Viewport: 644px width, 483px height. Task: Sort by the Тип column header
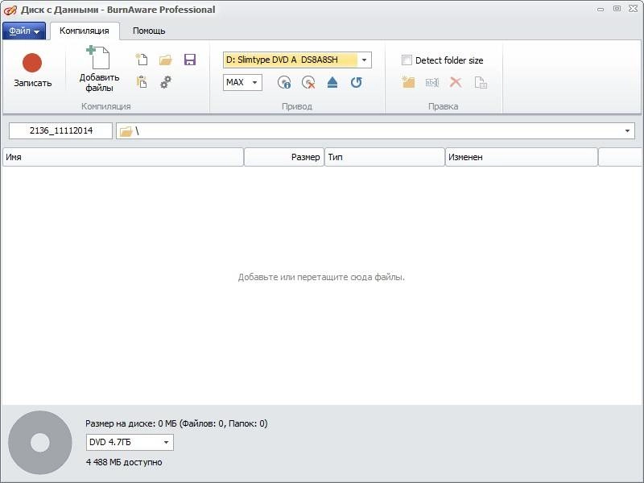click(385, 157)
